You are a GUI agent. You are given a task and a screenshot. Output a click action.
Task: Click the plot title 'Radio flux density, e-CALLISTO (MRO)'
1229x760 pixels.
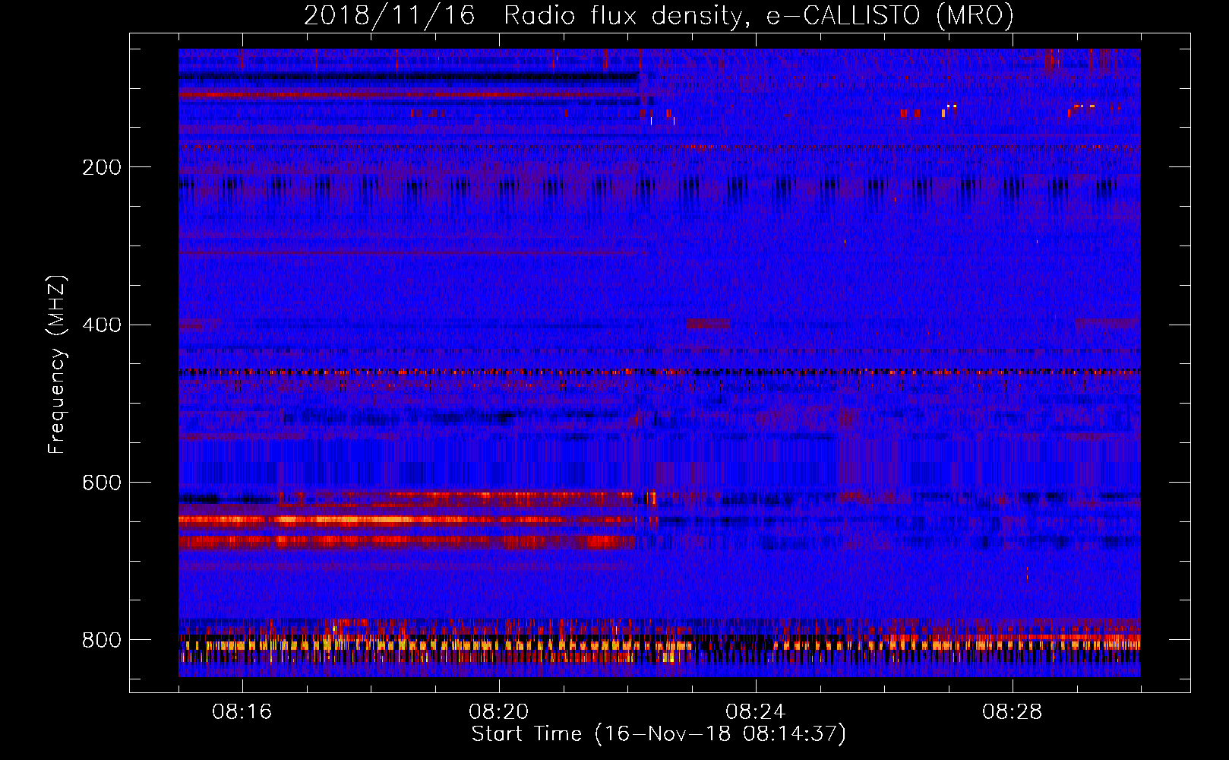[x=759, y=15]
